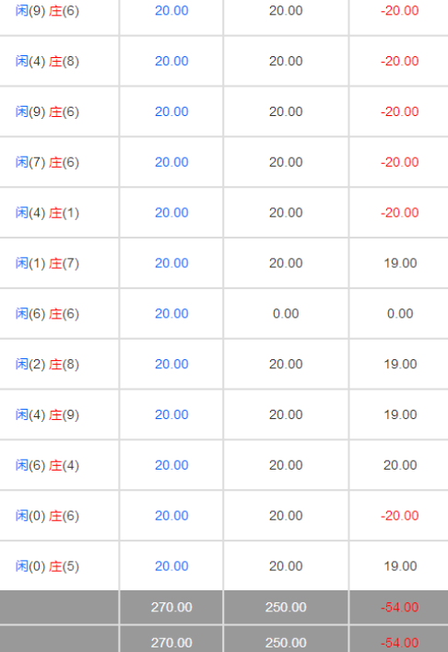The width and height of the screenshot is (448, 652).
Task: Click the blue 20.00 in the 闲(0) 庄(5) row
Action: [x=171, y=566]
